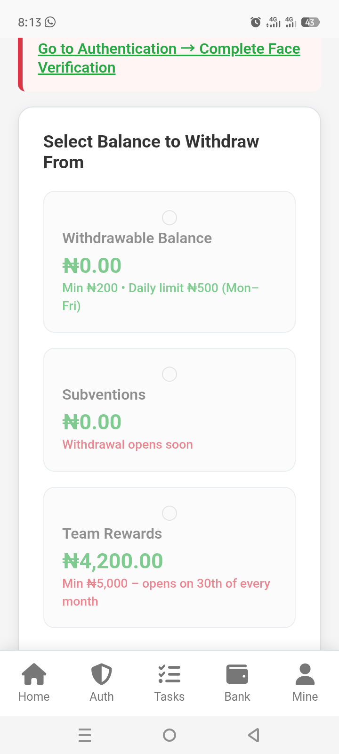Select the Subventions radio button
The image size is (339, 754).
pyautogui.click(x=169, y=374)
